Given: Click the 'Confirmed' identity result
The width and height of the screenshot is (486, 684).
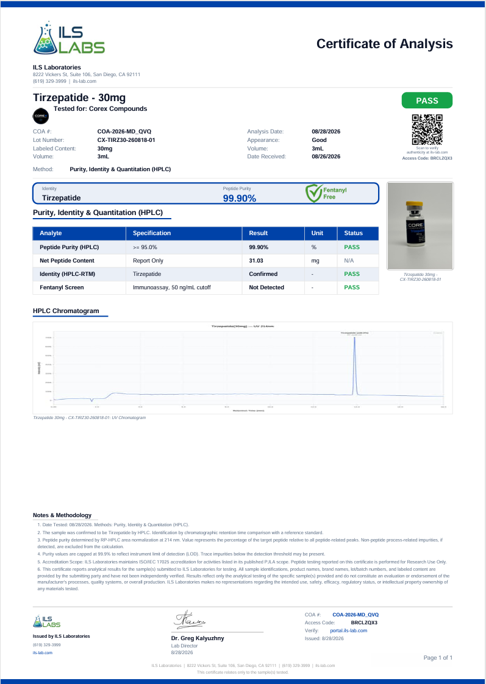Looking at the screenshot, I should [262, 274].
